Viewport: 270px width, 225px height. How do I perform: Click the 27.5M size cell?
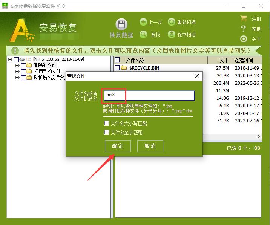point(222,68)
